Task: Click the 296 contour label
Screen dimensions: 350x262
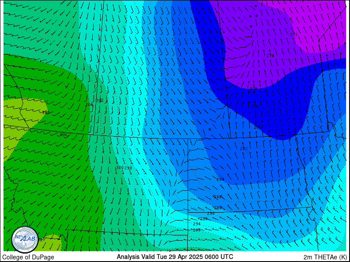Action: click(x=197, y=230)
